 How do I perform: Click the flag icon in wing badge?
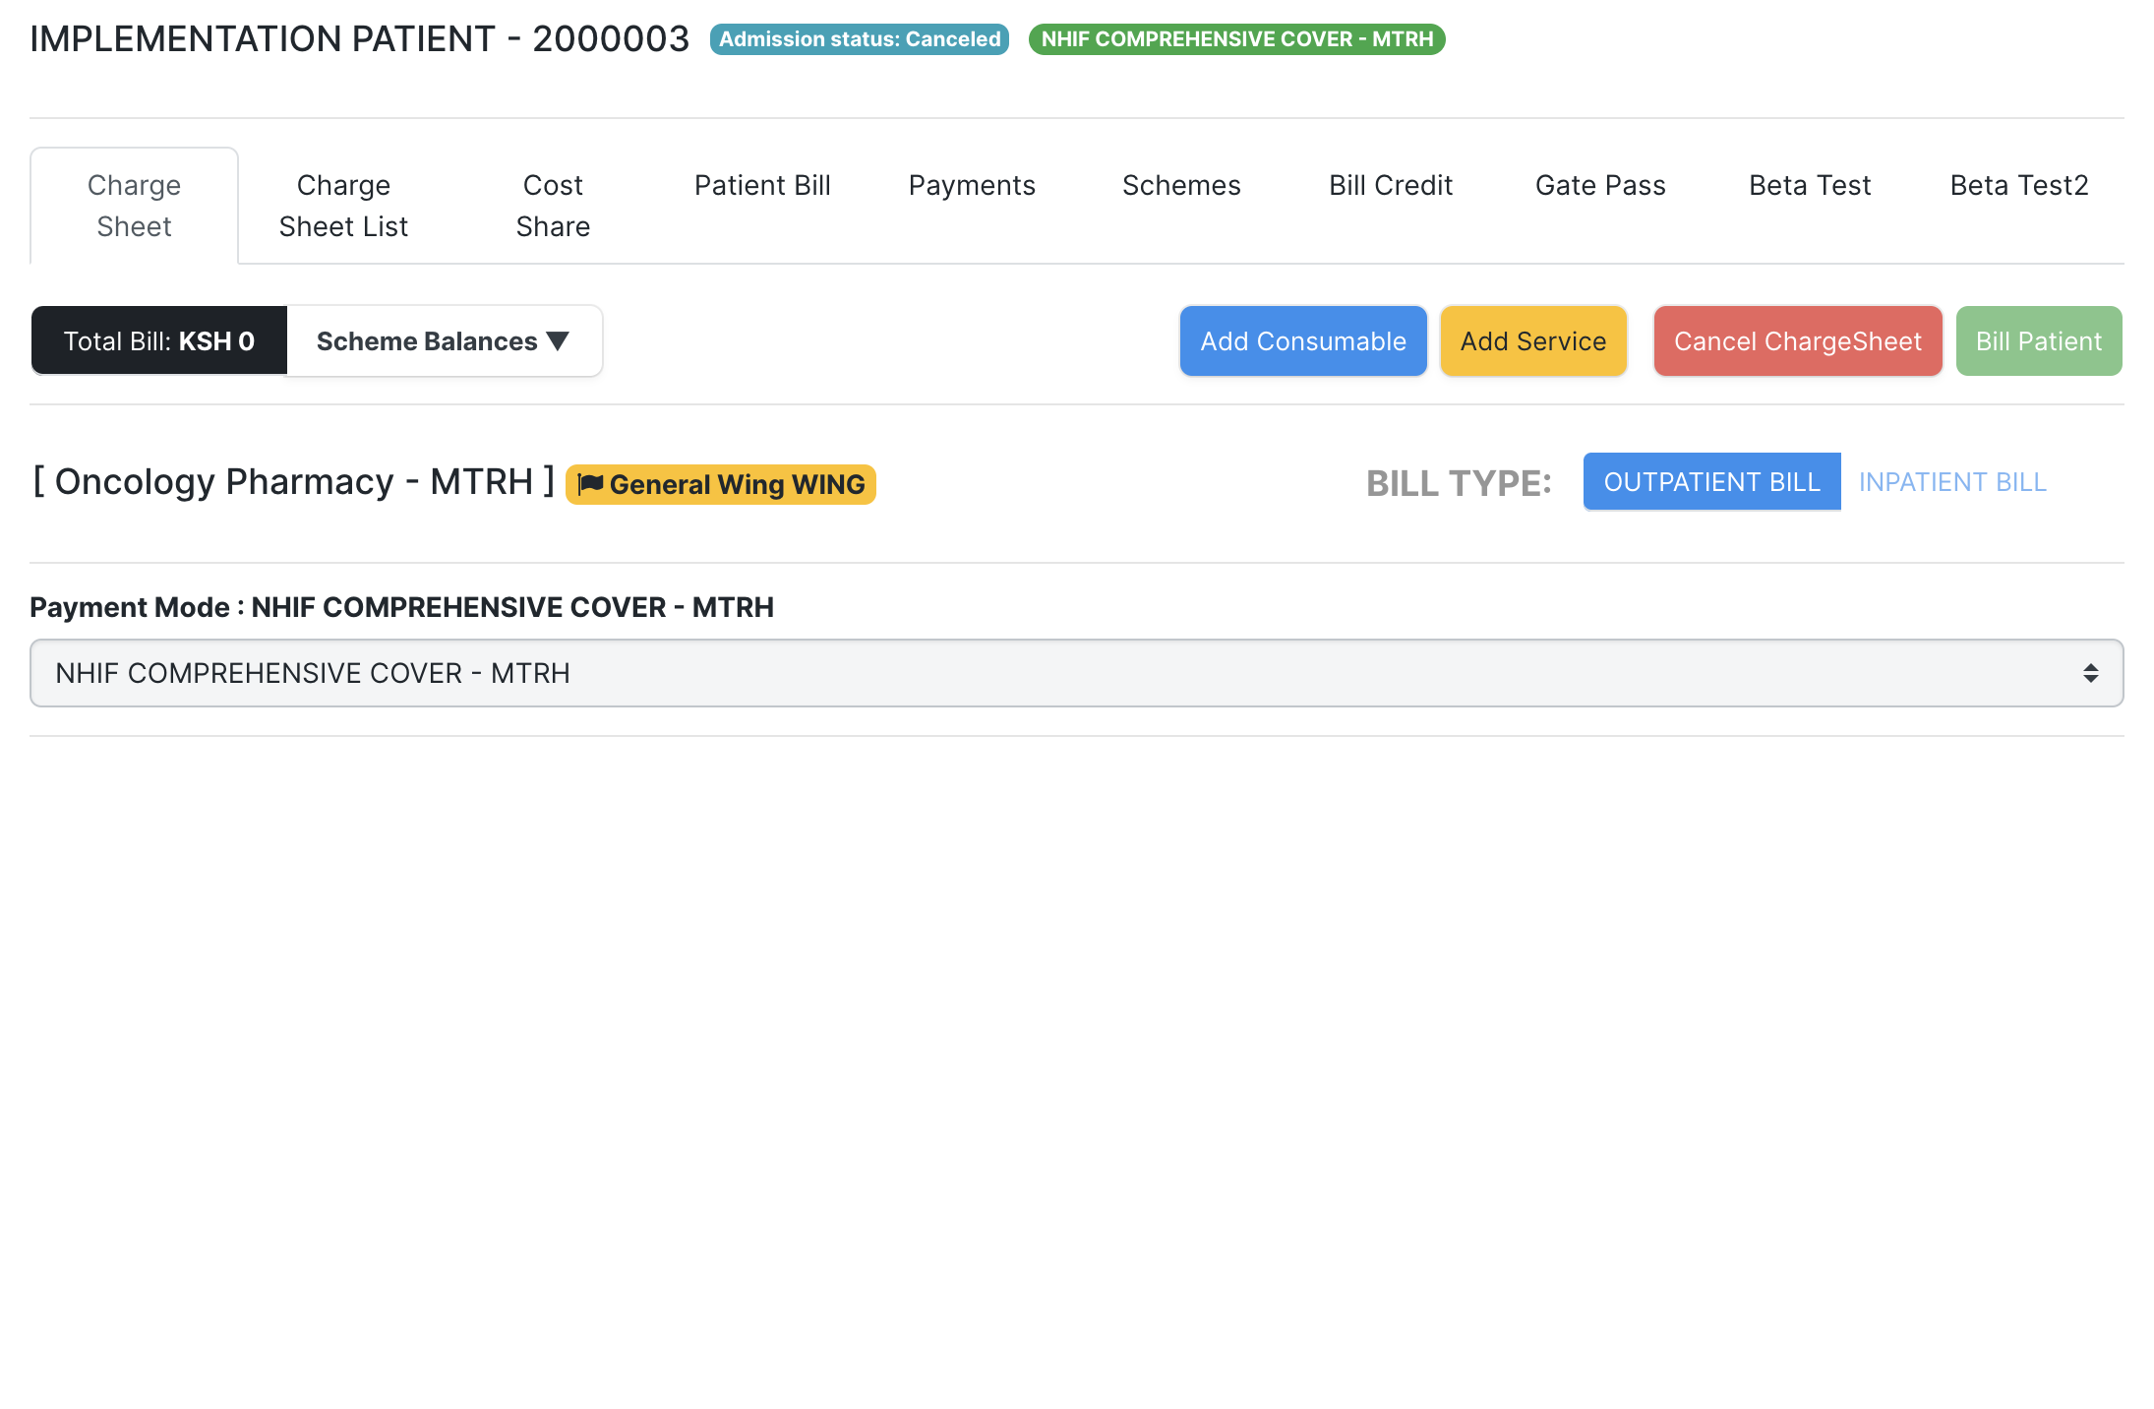tap(590, 484)
